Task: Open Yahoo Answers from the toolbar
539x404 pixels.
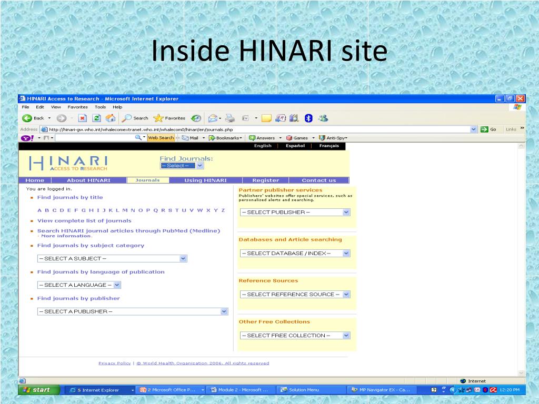Action: coord(262,138)
